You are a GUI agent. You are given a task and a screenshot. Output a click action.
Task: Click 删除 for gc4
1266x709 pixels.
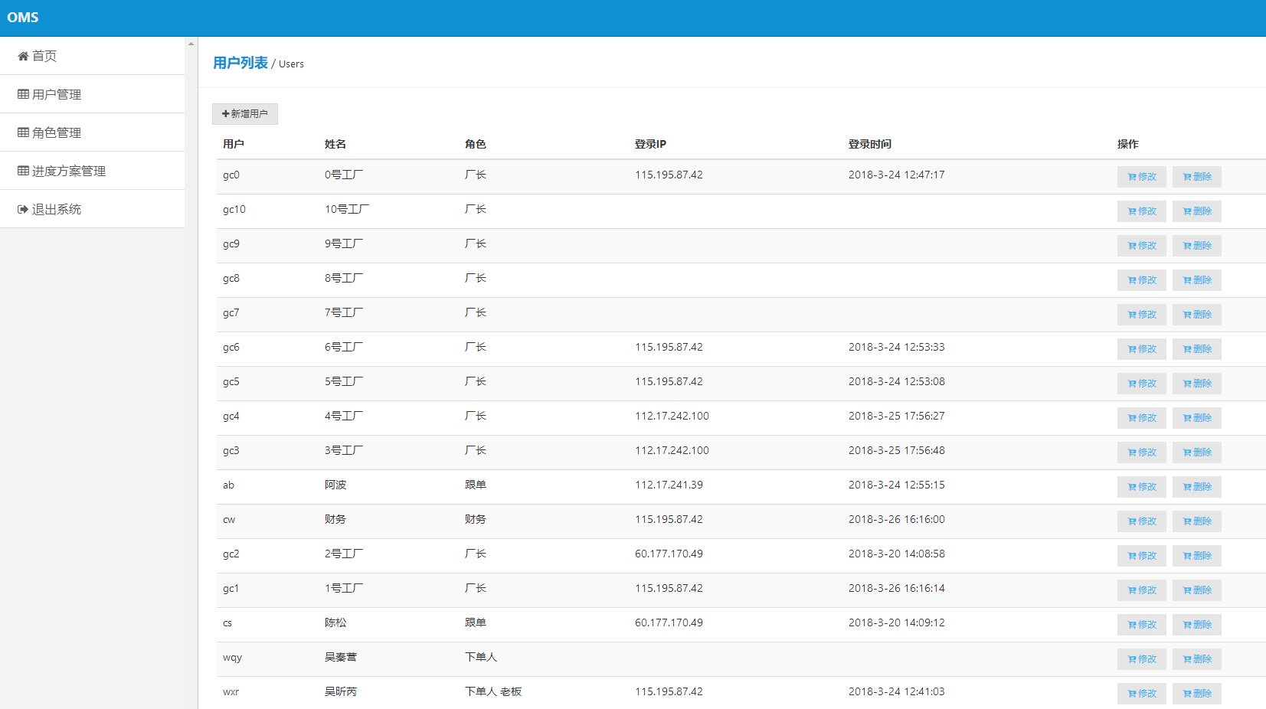[x=1197, y=418]
